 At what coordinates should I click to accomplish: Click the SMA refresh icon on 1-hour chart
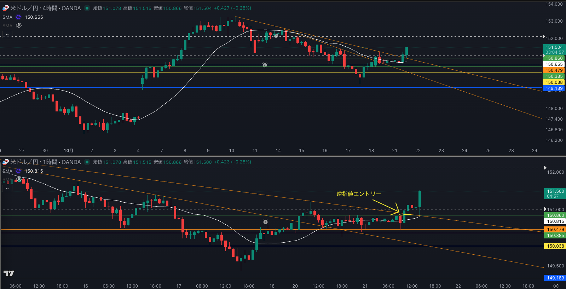coord(18,171)
